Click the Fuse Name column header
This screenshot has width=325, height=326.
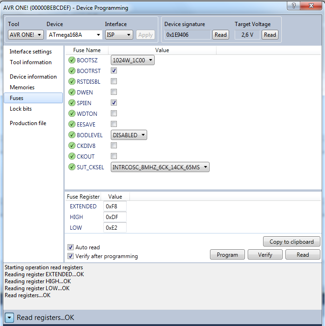tap(87, 50)
